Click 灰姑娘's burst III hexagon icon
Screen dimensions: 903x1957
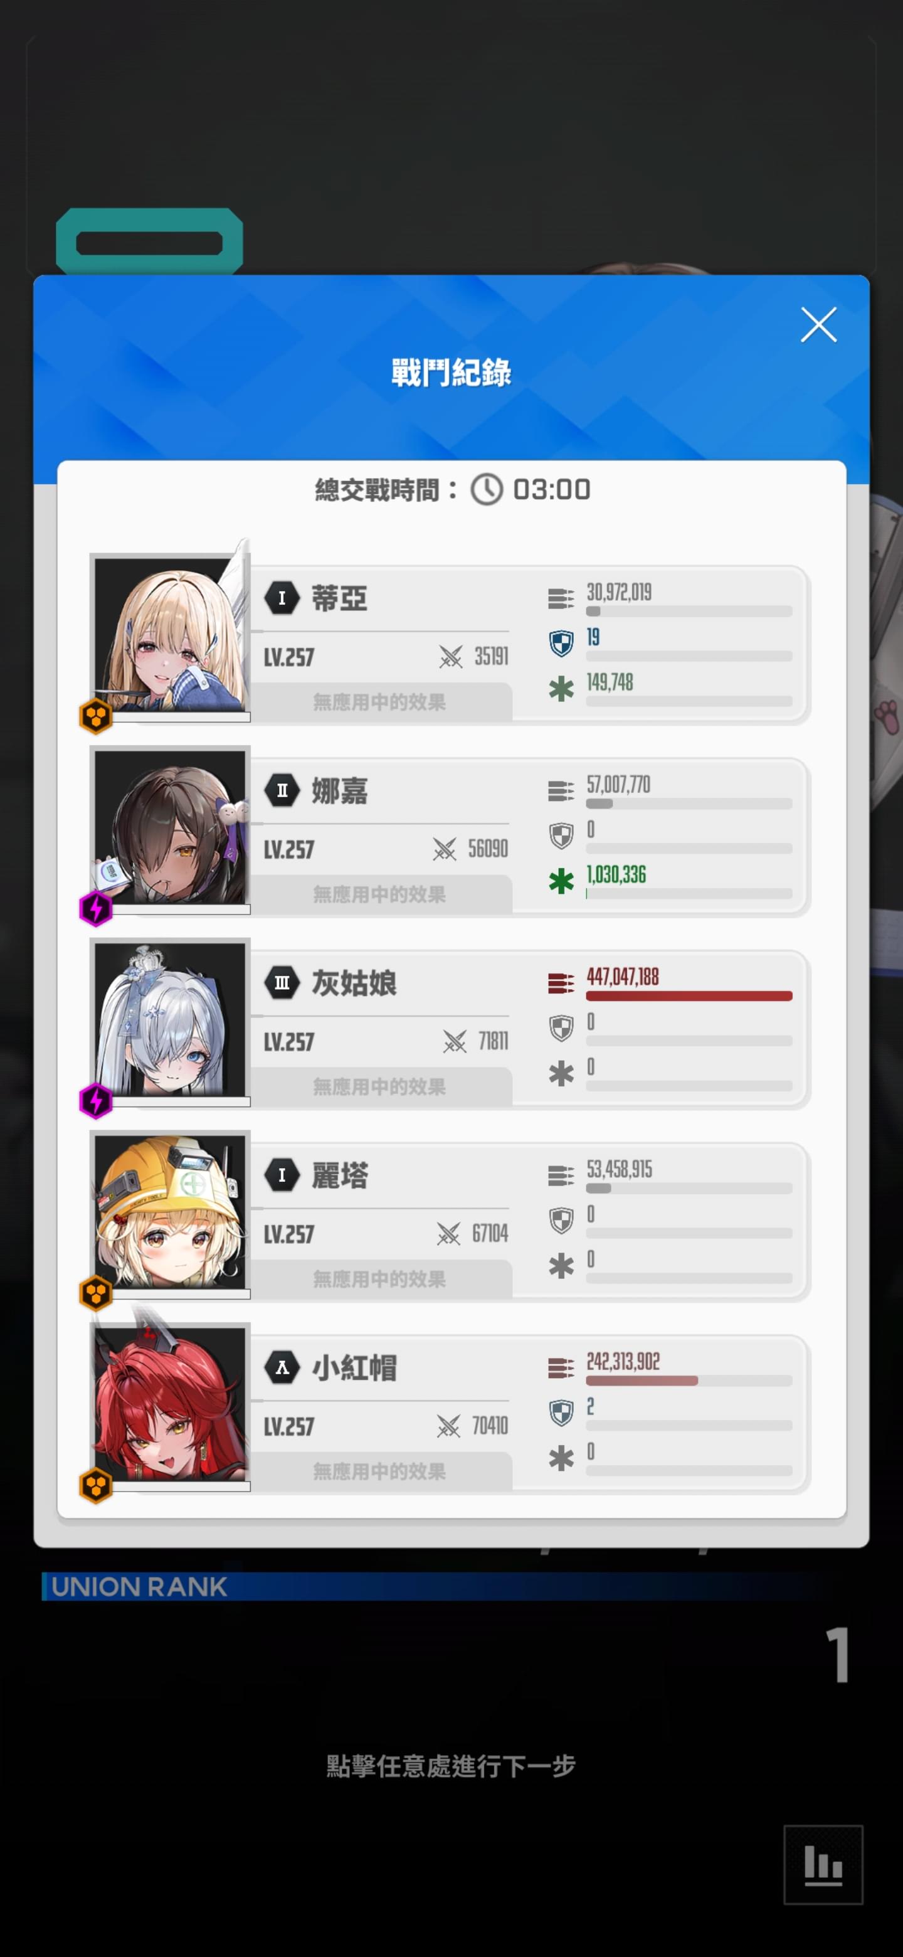coord(282,983)
